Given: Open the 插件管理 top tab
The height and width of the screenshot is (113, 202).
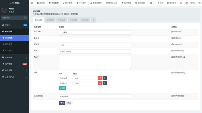Looking at the screenshot, I should click(126, 3).
